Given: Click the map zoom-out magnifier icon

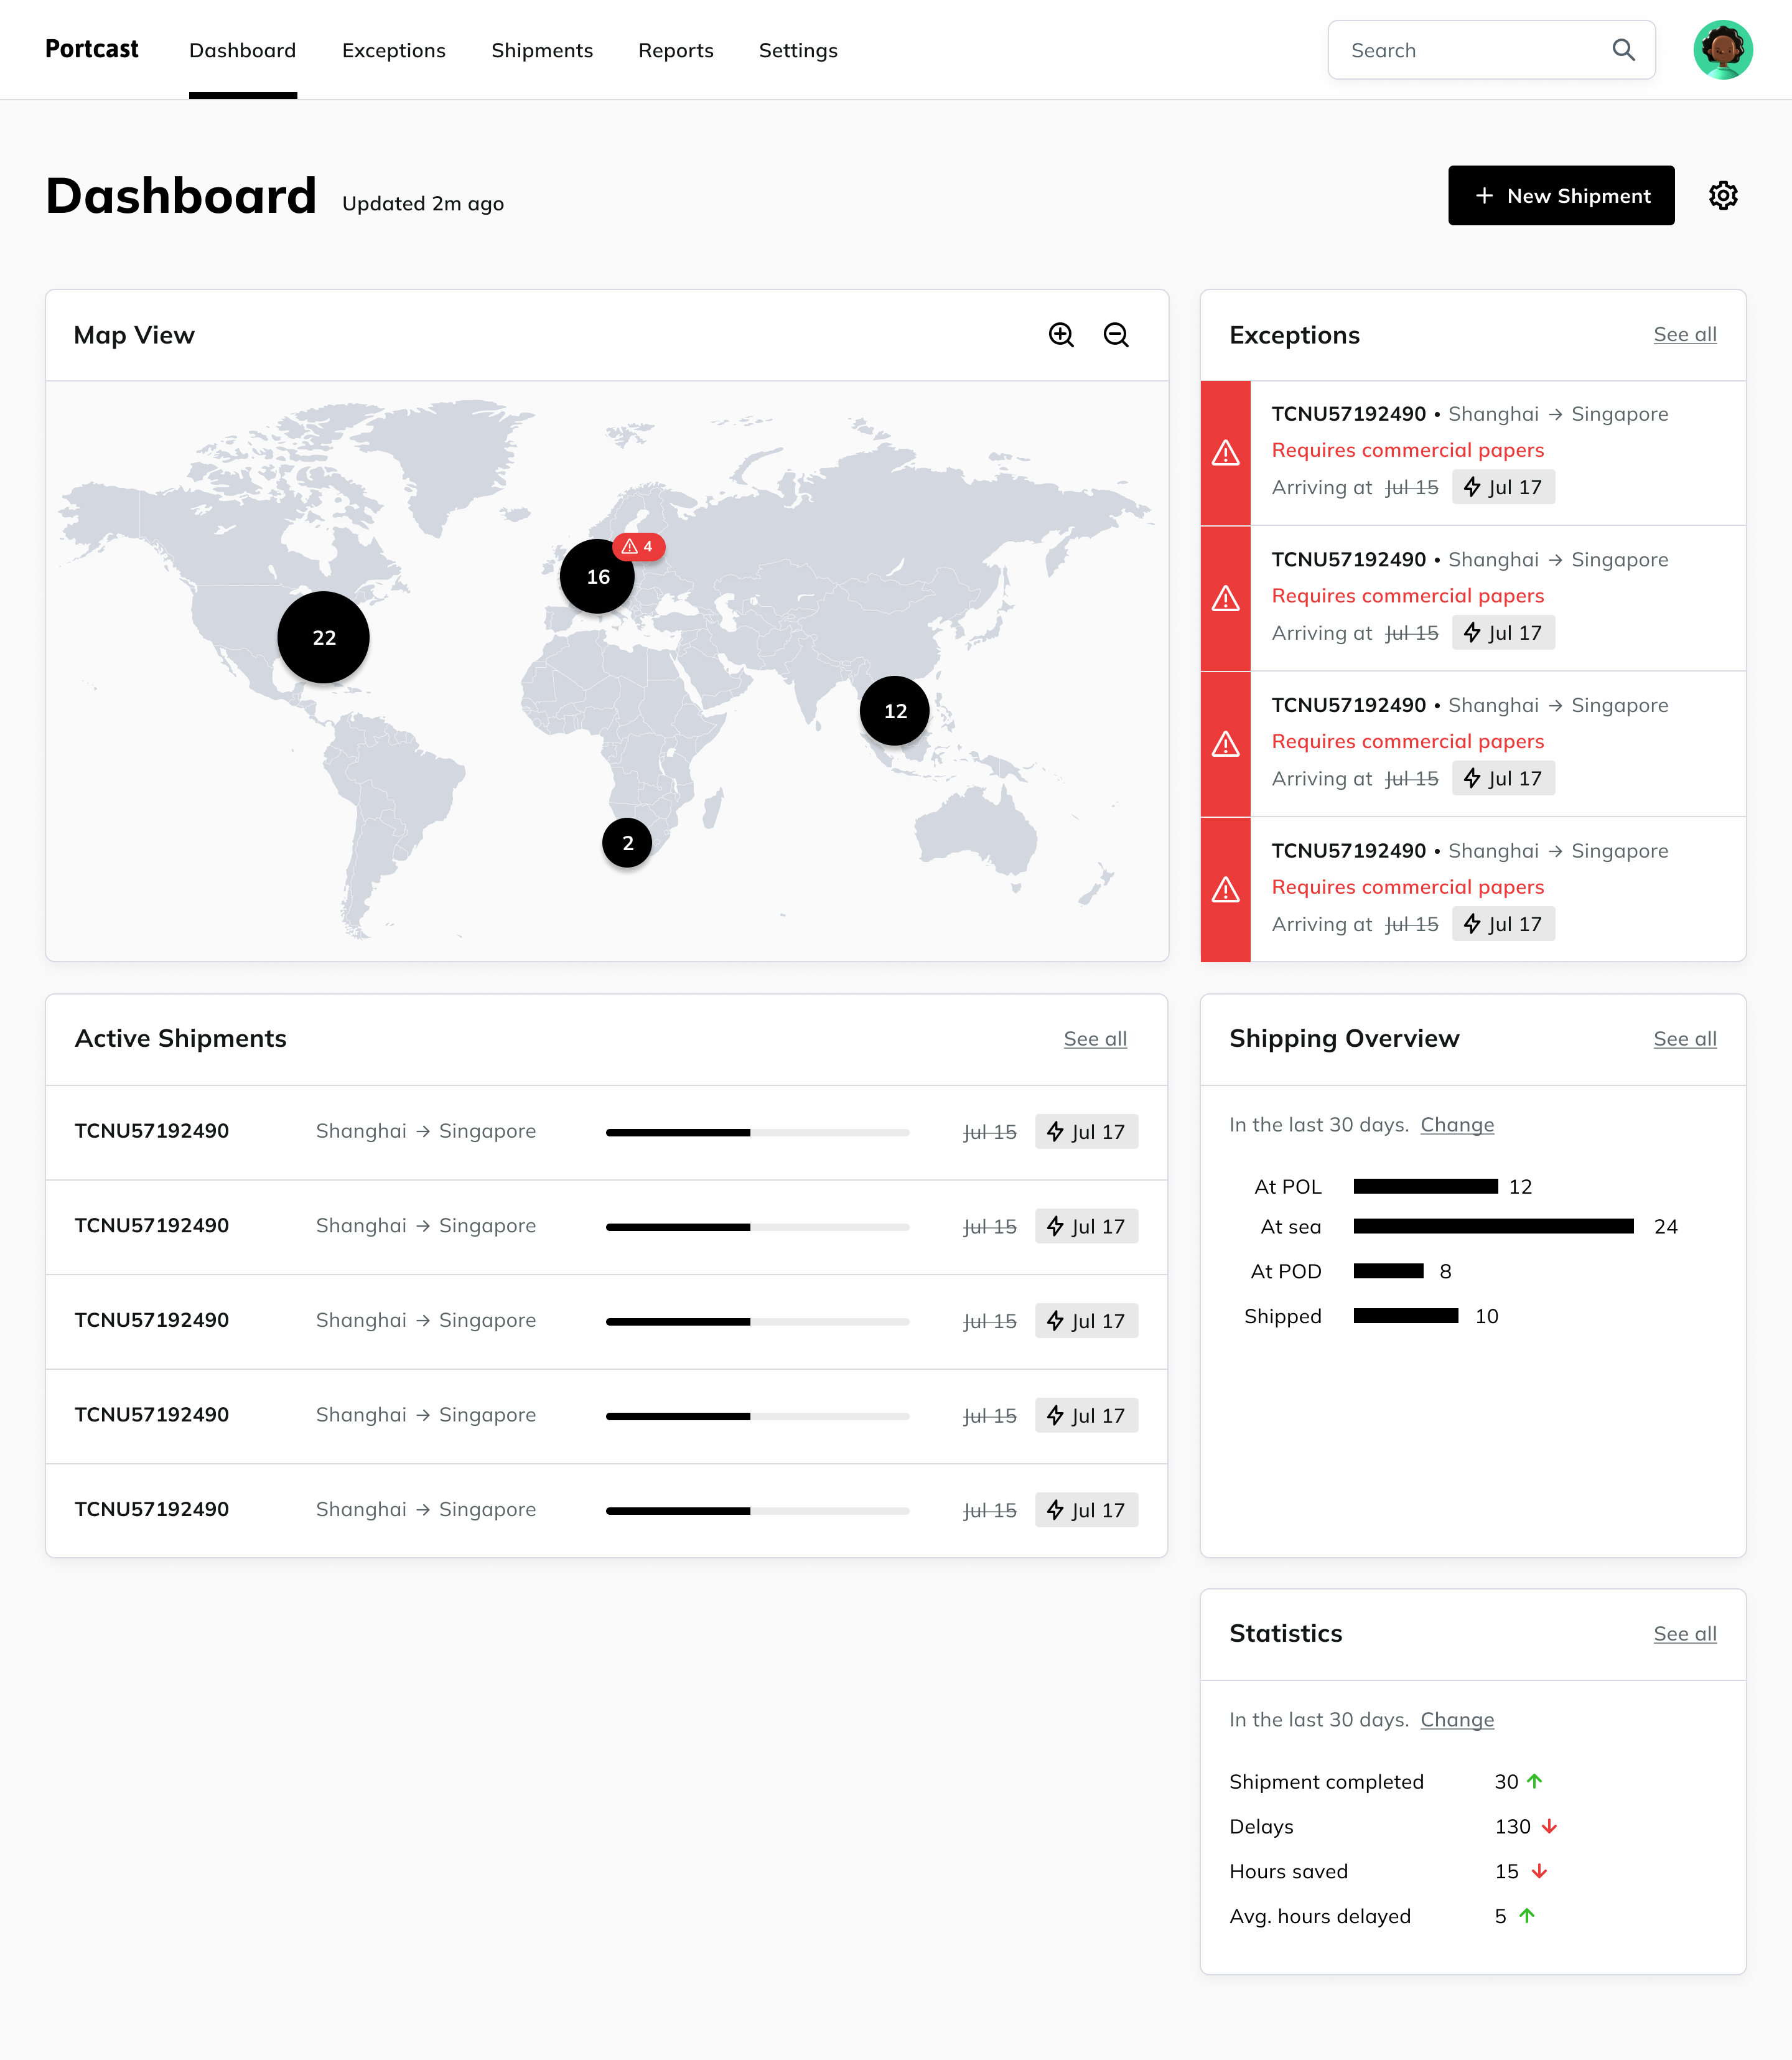Looking at the screenshot, I should point(1116,335).
